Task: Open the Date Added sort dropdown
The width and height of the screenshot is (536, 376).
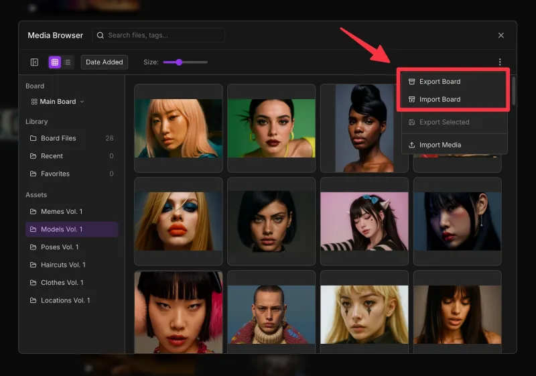Action: point(104,62)
